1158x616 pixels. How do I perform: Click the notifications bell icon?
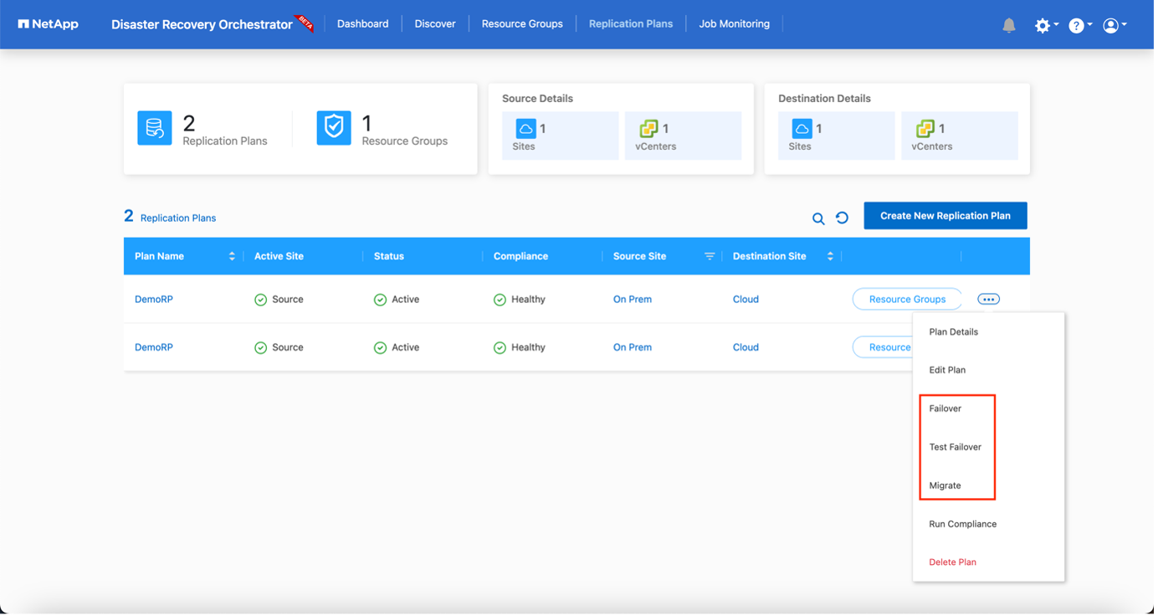click(x=1009, y=25)
